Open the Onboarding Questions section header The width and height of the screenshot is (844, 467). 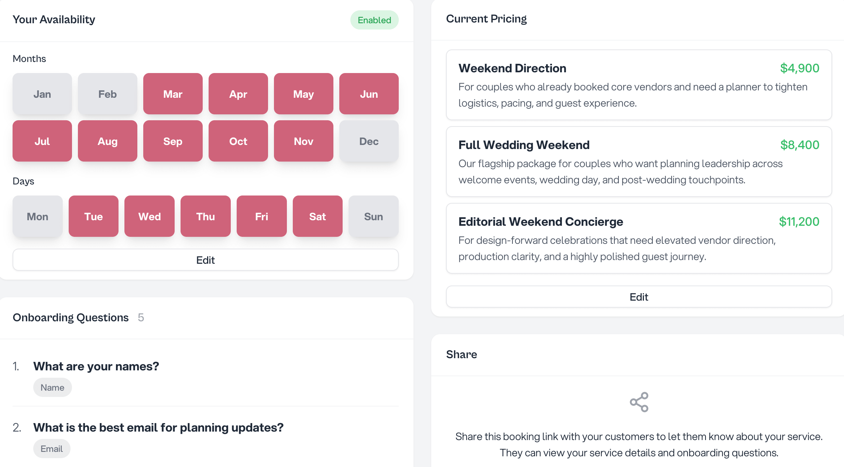[x=71, y=317]
